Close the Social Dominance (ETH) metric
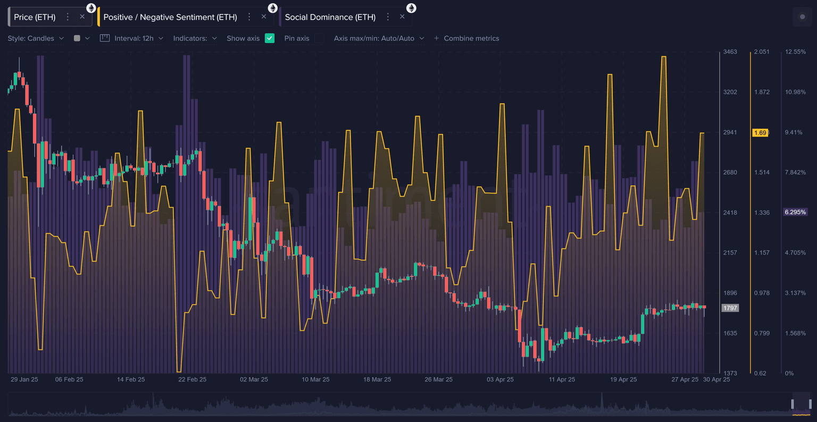 point(402,17)
